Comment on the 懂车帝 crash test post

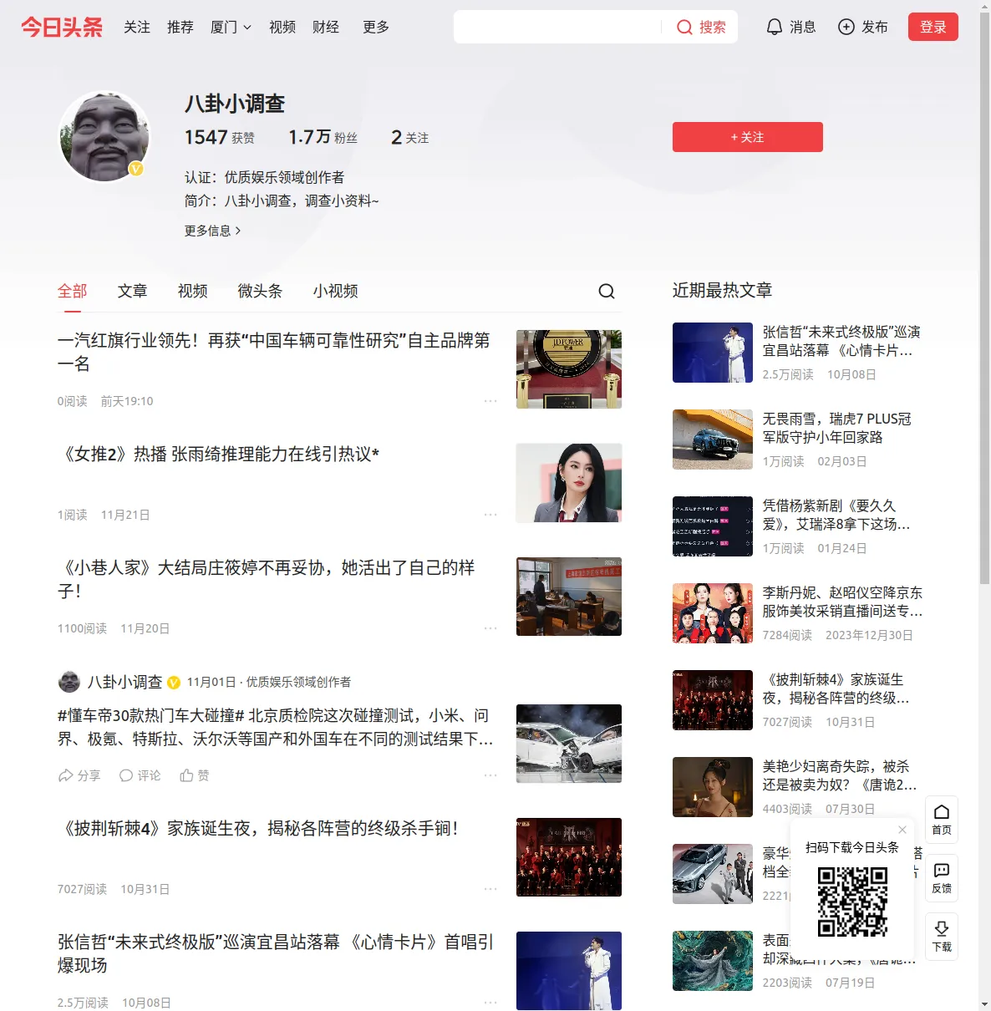coord(140,775)
